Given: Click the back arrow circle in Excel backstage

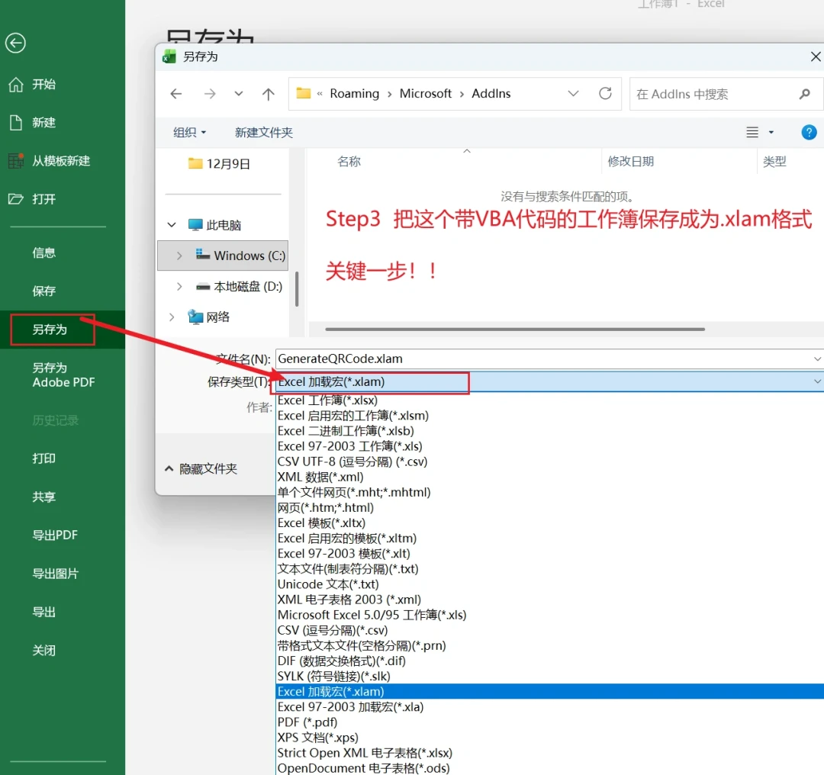Looking at the screenshot, I should tap(15, 43).
